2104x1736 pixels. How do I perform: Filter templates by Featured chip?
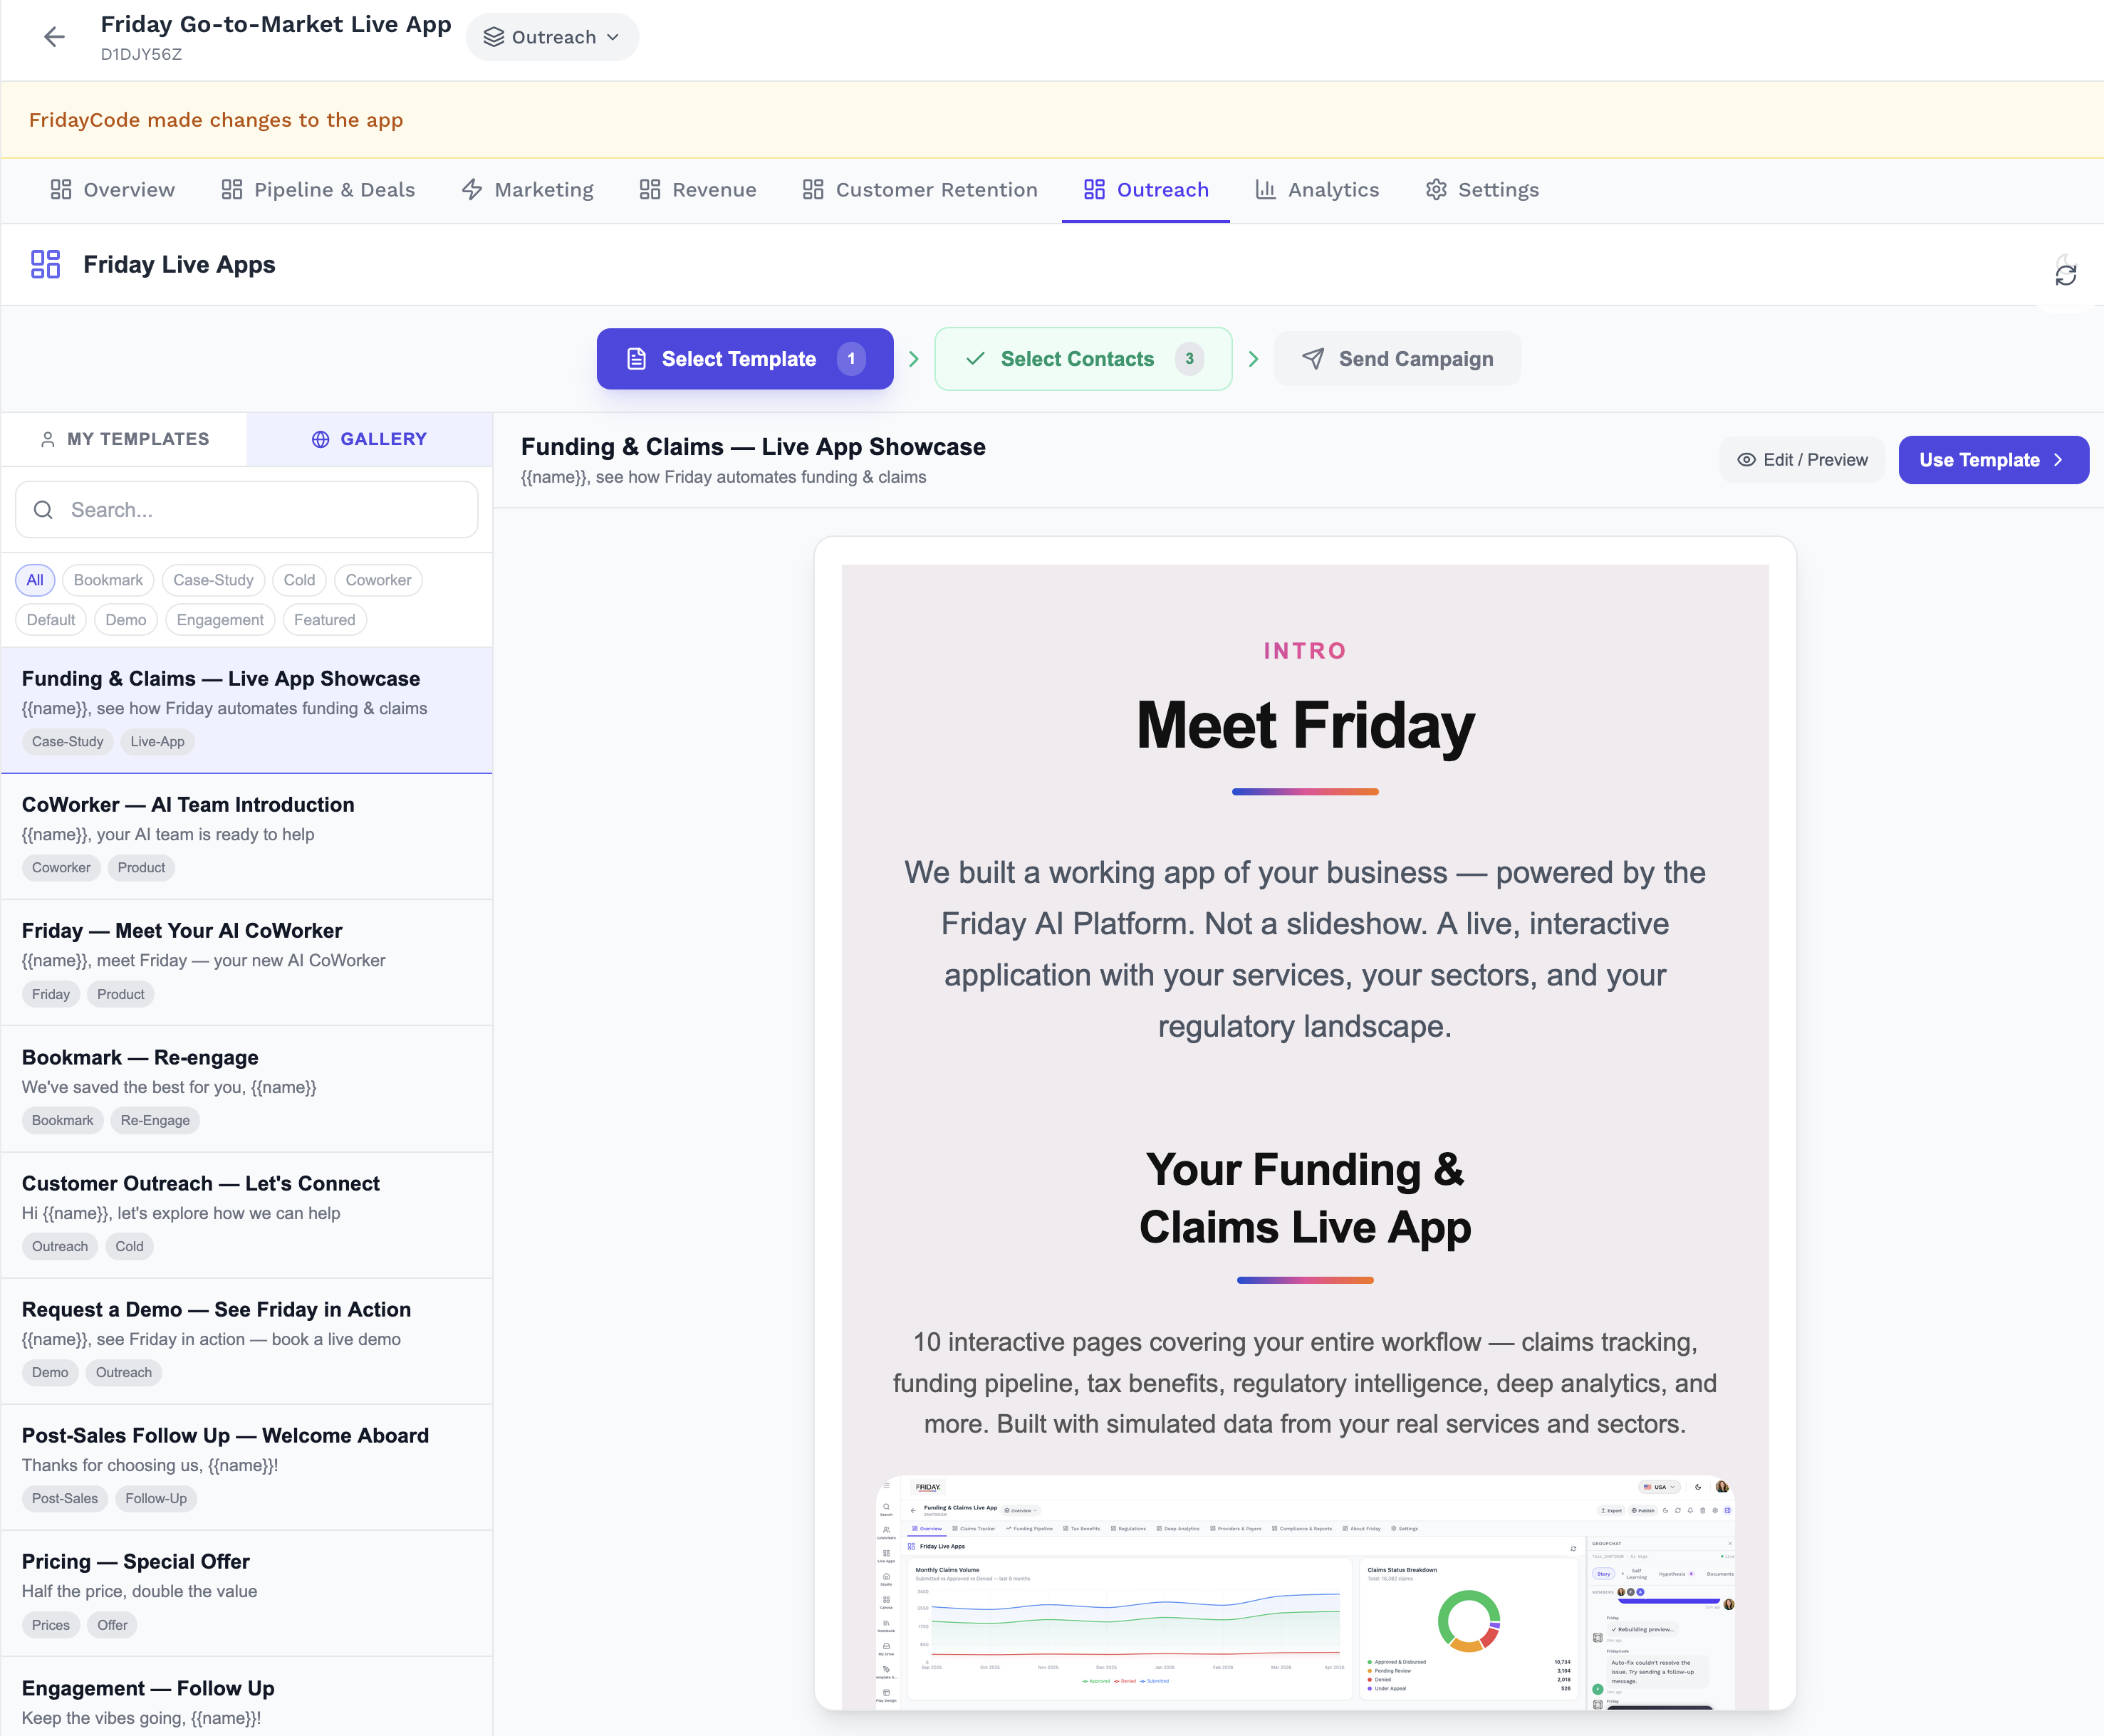[x=324, y=620]
